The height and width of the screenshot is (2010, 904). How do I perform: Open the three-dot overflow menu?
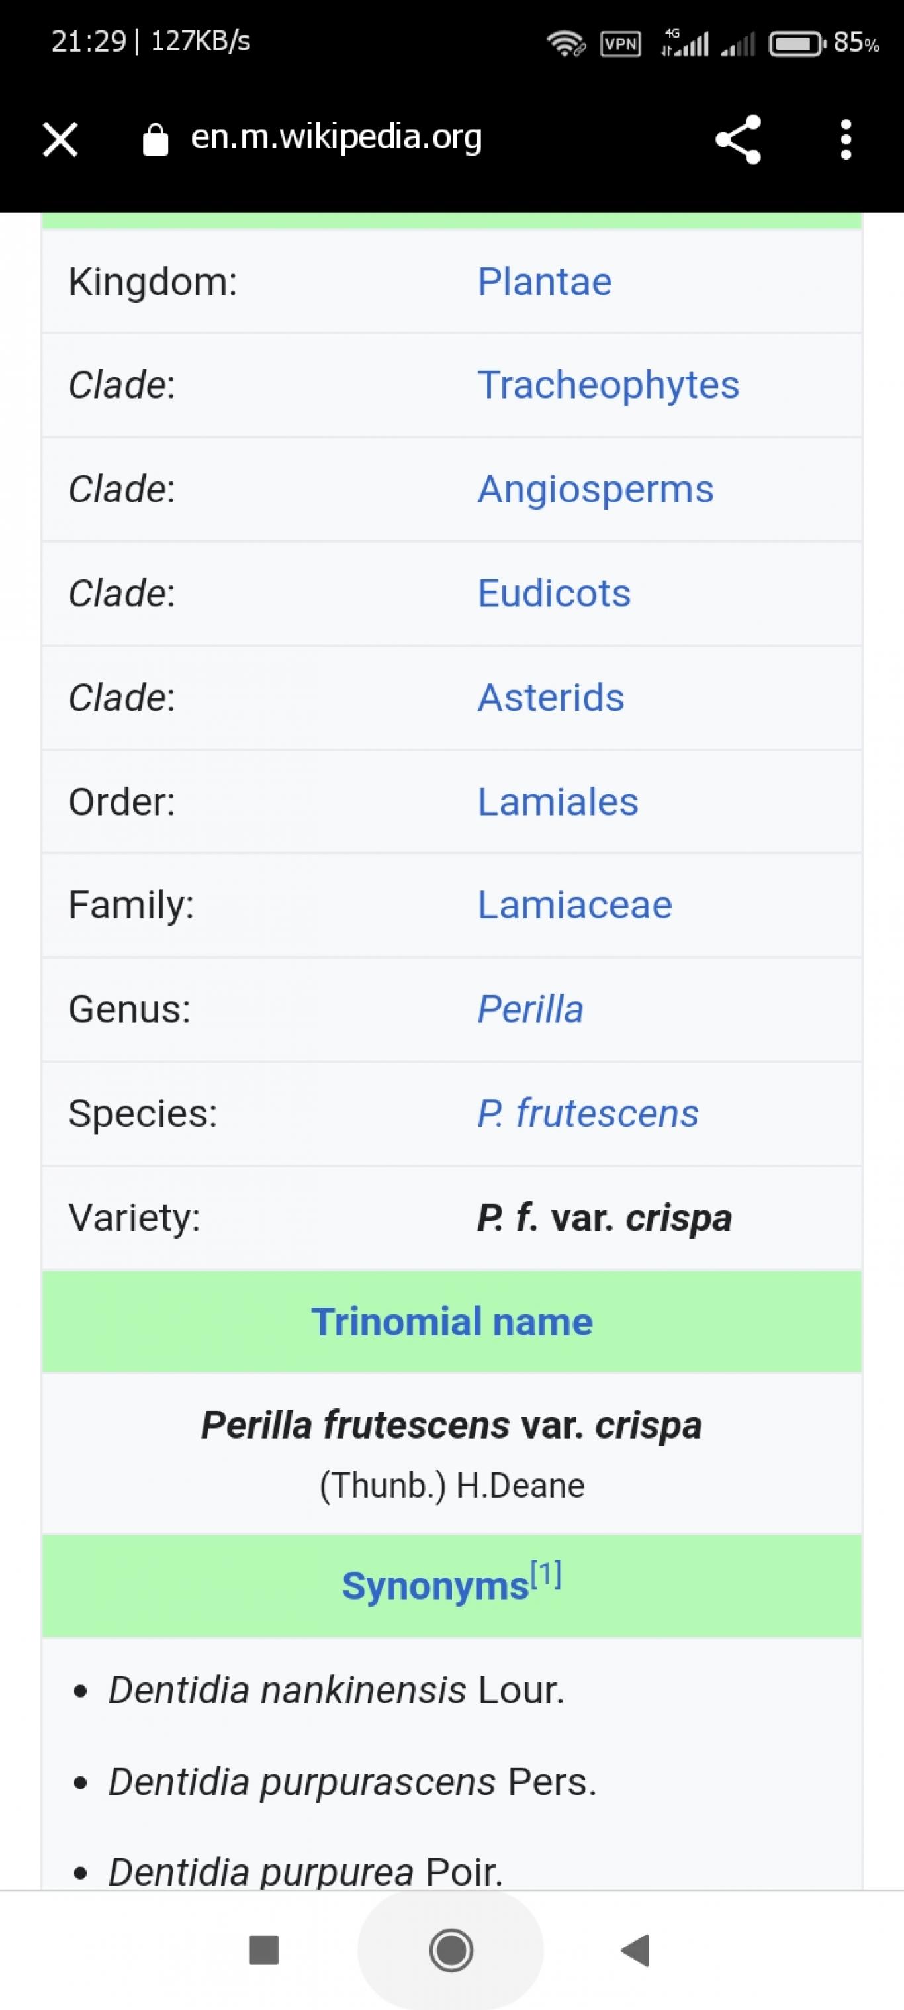coord(846,140)
